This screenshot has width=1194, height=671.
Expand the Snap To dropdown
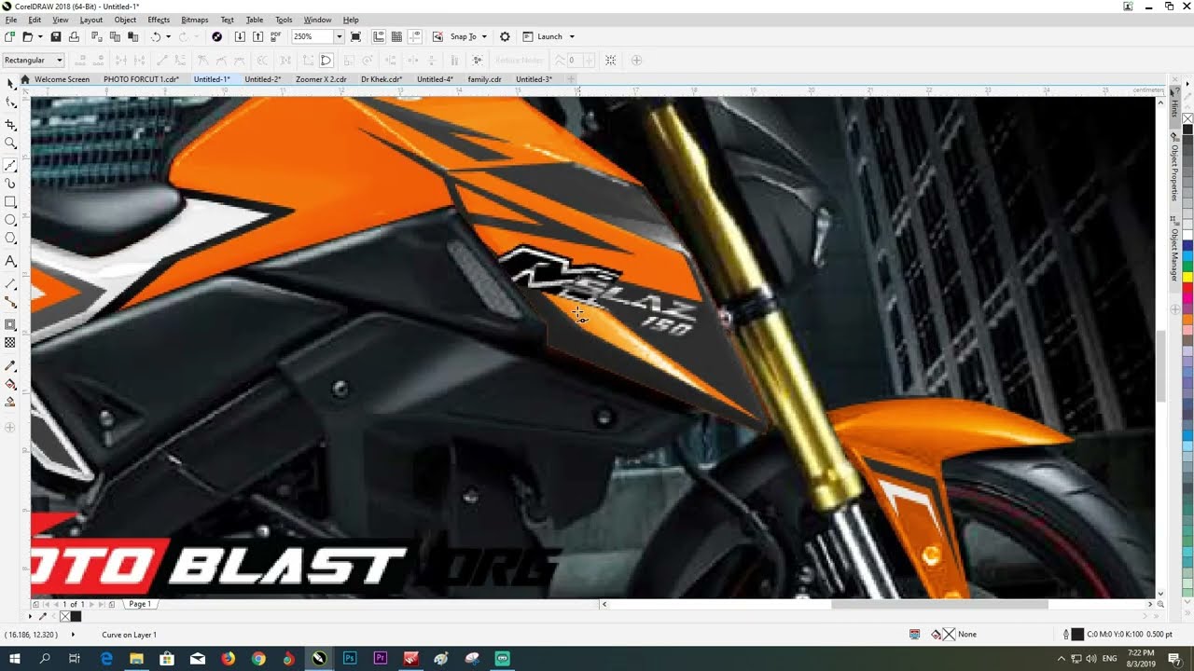484,36
